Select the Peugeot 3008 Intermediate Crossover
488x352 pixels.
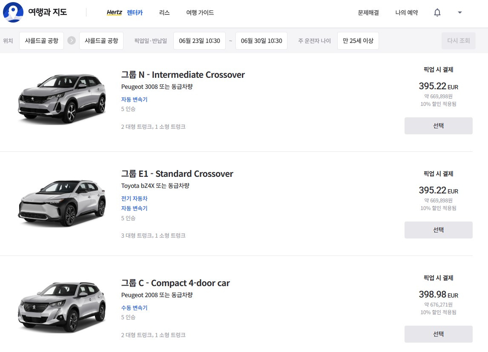[x=438, y=126]
